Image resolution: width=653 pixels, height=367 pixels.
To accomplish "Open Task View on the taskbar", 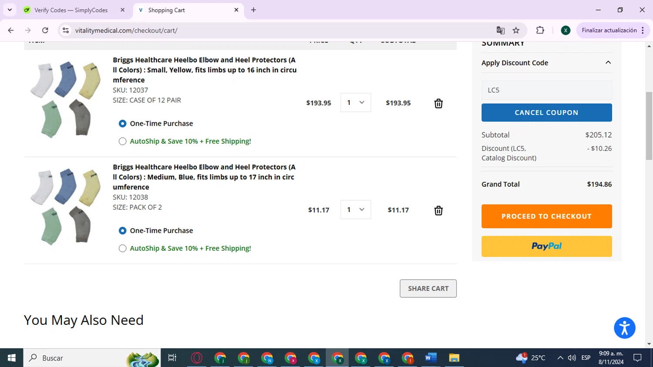I will point(172,358).
